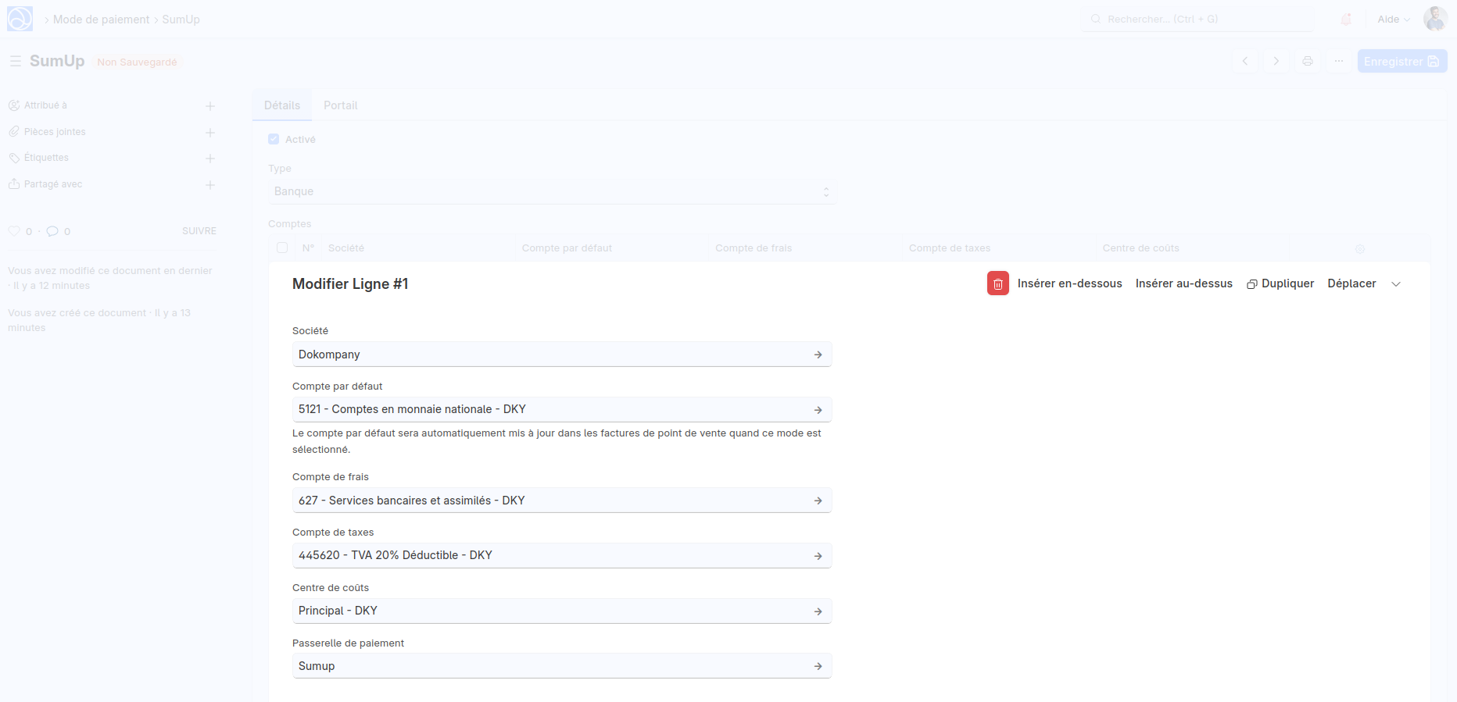Click the sidebar hamburger menu icon
Viewport: 1457px width, 702px height.
(x=16, y=61)
